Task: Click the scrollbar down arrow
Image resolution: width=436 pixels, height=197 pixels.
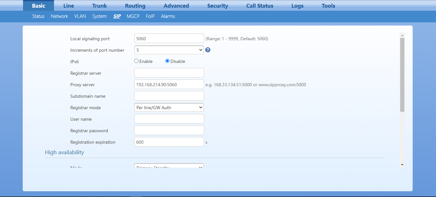Action: pos(402,165)
